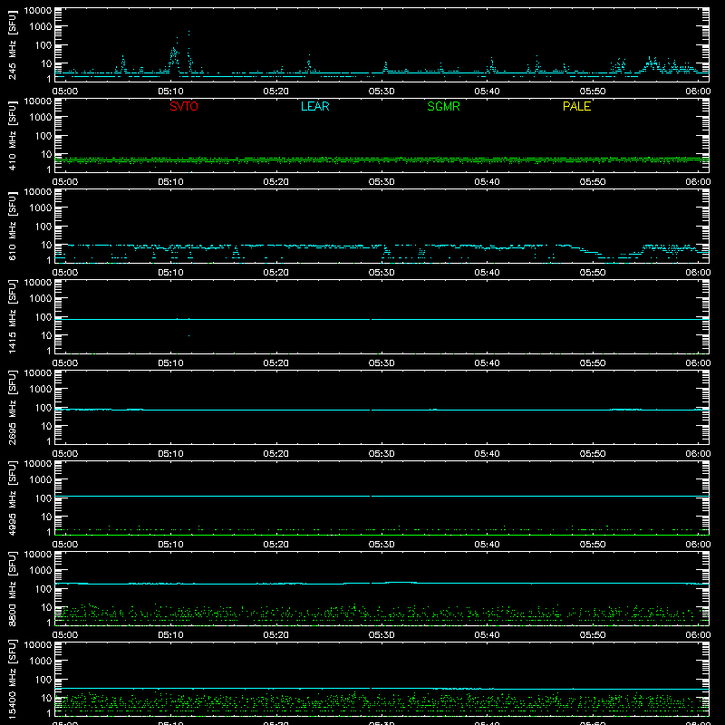Image resolution: width=725 pixels, height=725 pixels.
Task: Click 05:50 time label under 610 MHz plot
Action: tap(593, 273)
